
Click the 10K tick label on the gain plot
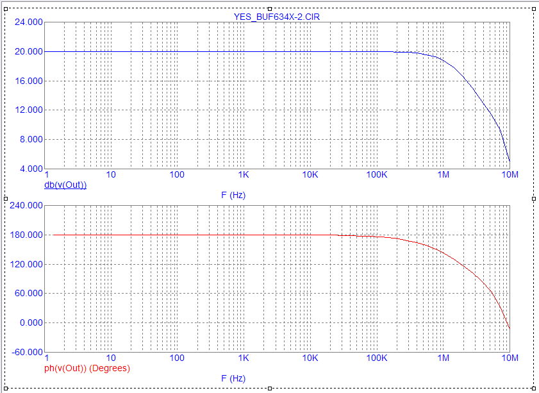(x=310, y=174)
